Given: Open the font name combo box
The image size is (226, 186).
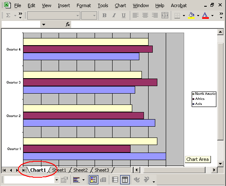Looking at the screenshot, I should click(54, 15).
